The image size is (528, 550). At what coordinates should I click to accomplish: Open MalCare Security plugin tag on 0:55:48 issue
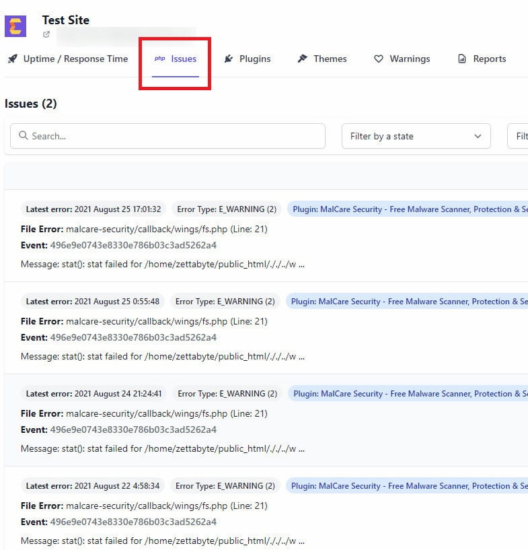click(407, 302)
